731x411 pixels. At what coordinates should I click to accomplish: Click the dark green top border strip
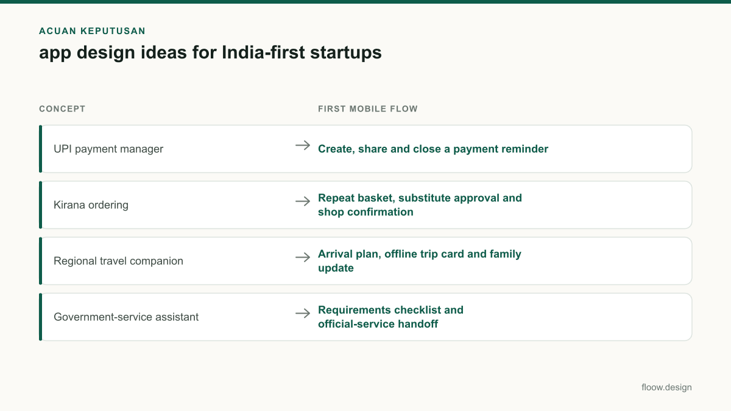point(365,2)
